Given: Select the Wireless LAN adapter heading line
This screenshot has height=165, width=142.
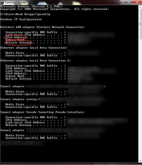Looking at the screenshot, I should tap(42, 27).
